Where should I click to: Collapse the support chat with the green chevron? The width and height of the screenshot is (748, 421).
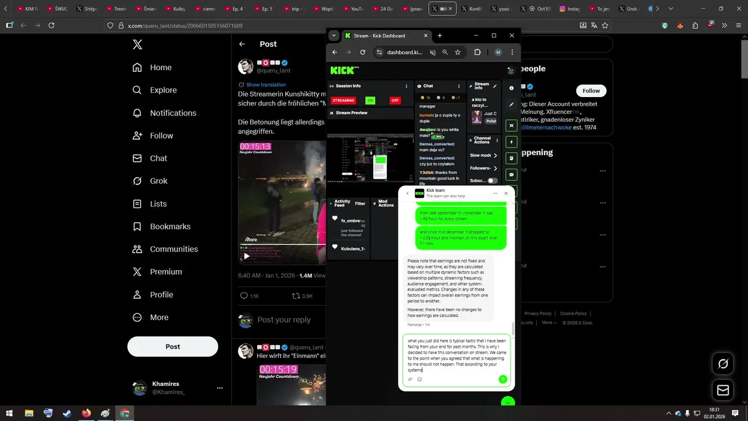pos(508,402)
